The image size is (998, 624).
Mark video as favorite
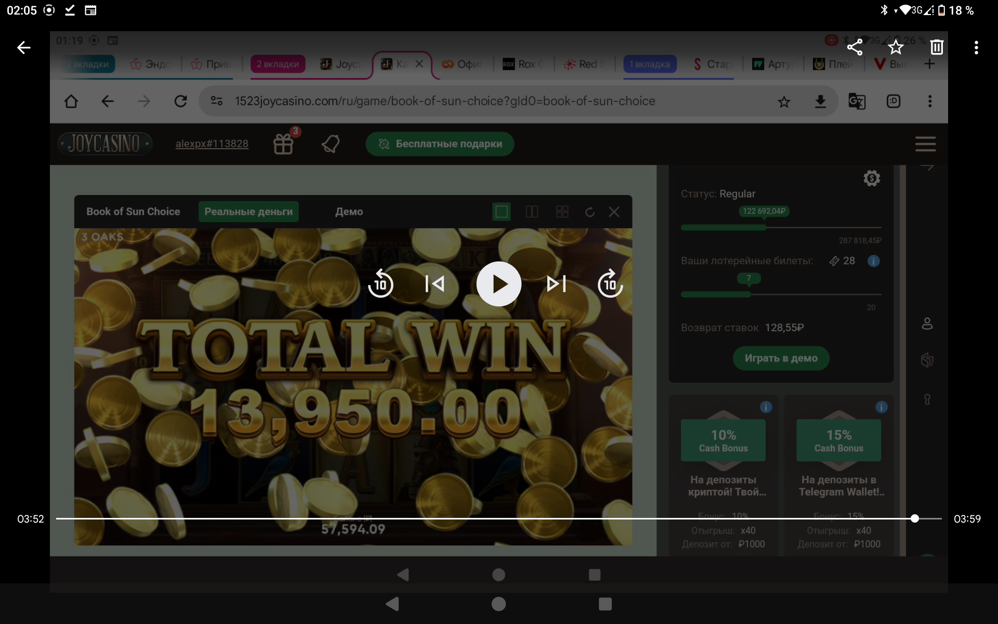pos(896,47)
